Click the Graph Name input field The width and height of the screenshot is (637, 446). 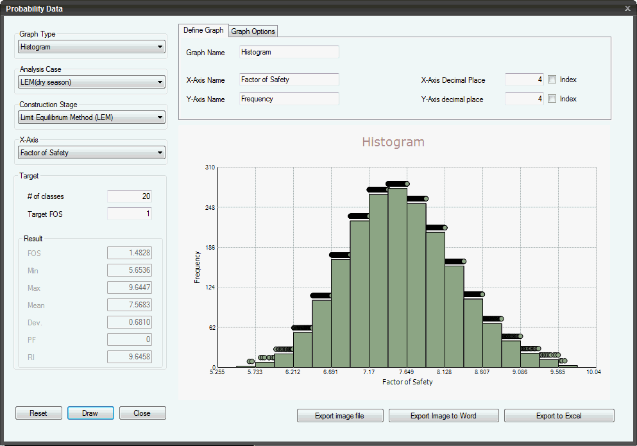coord(289,52)
